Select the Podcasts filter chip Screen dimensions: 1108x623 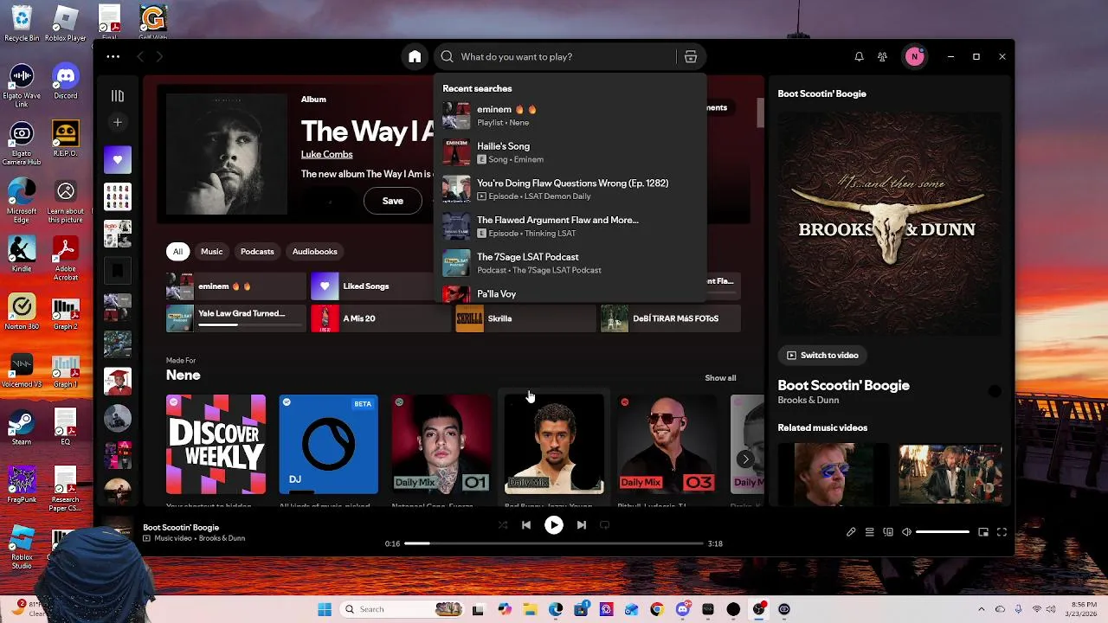coord(257,252)
